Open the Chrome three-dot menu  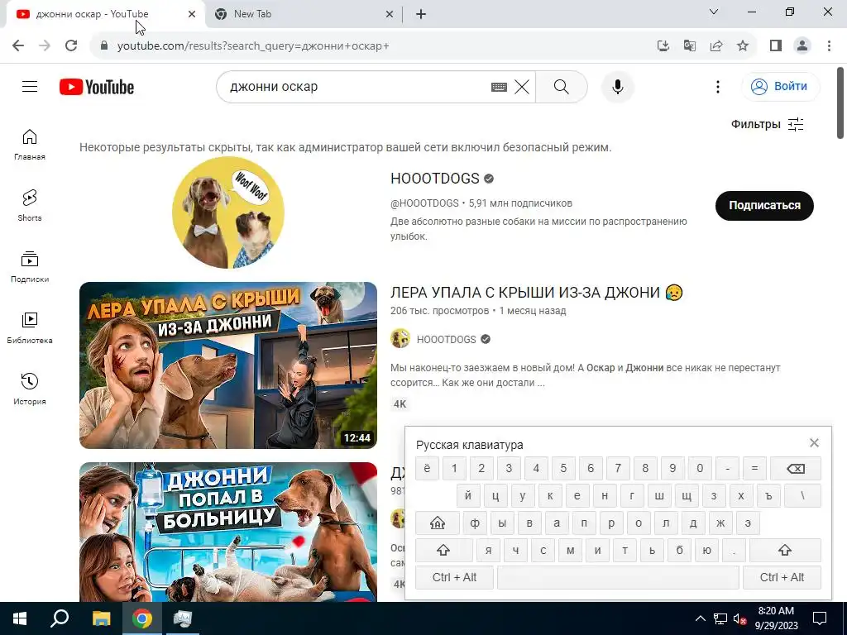tap(829, 46)
